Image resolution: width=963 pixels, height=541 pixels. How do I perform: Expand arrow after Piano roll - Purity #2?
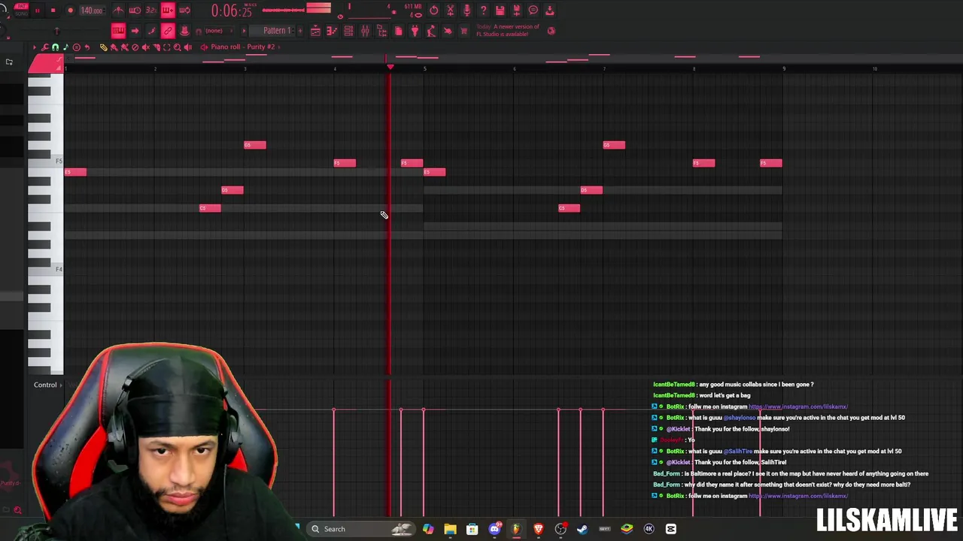click(x=279, y=47)
